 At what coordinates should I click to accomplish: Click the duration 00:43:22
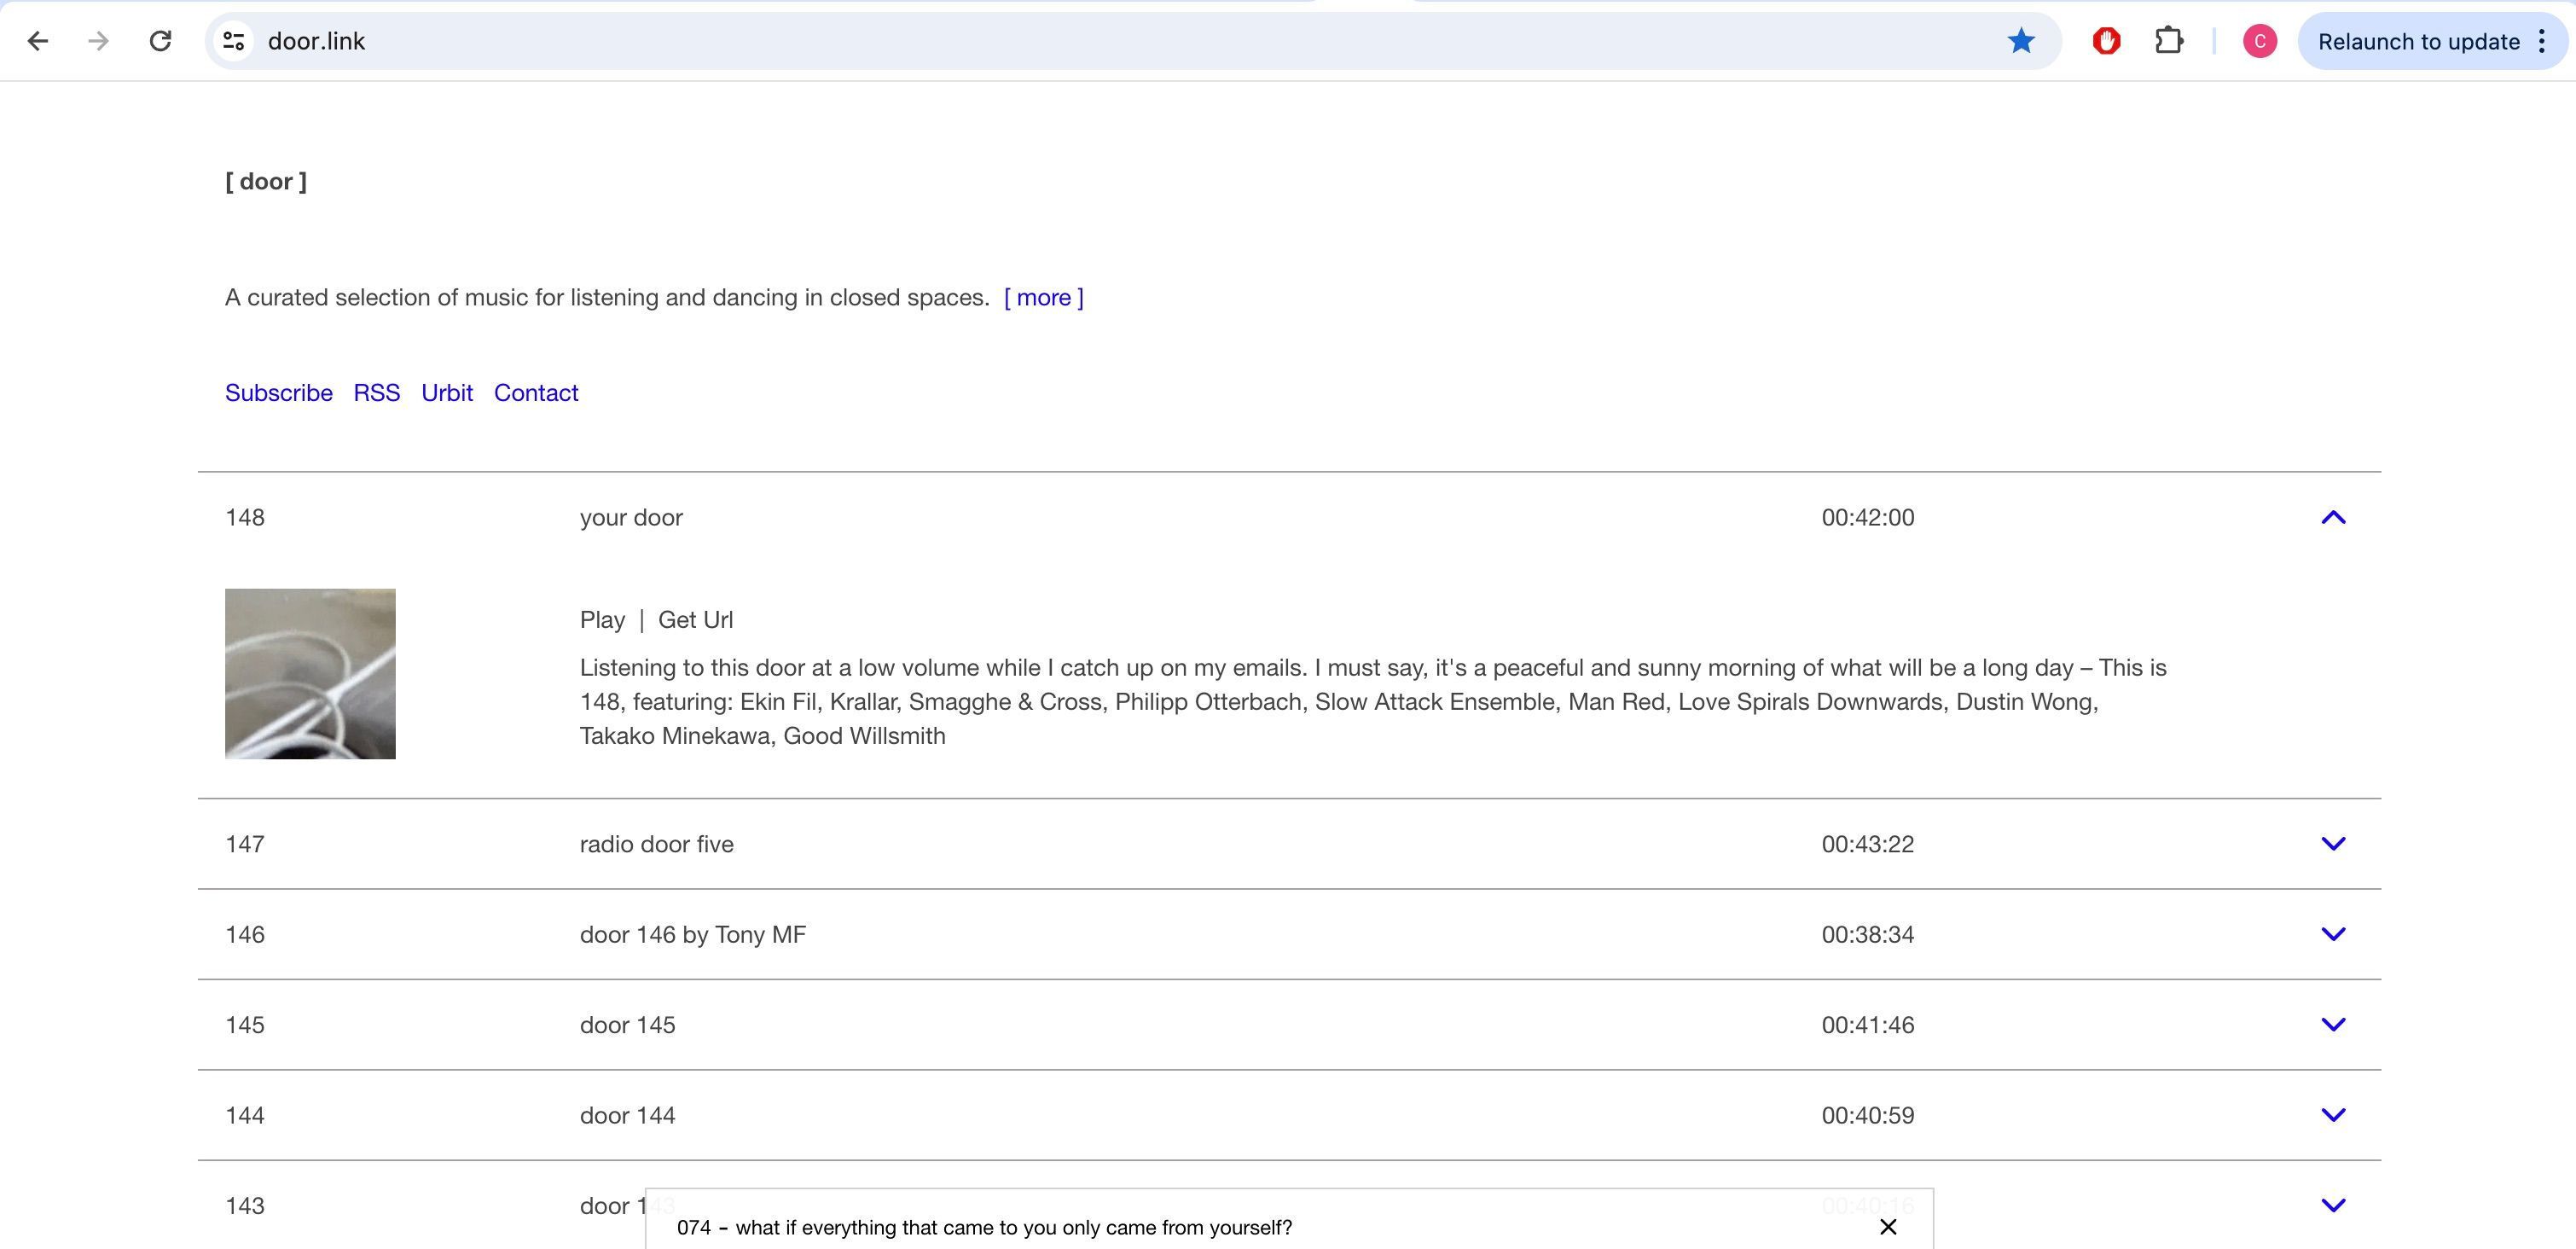point(1868,844)
